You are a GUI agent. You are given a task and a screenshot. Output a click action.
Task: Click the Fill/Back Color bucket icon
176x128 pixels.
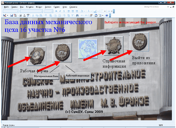82,11
